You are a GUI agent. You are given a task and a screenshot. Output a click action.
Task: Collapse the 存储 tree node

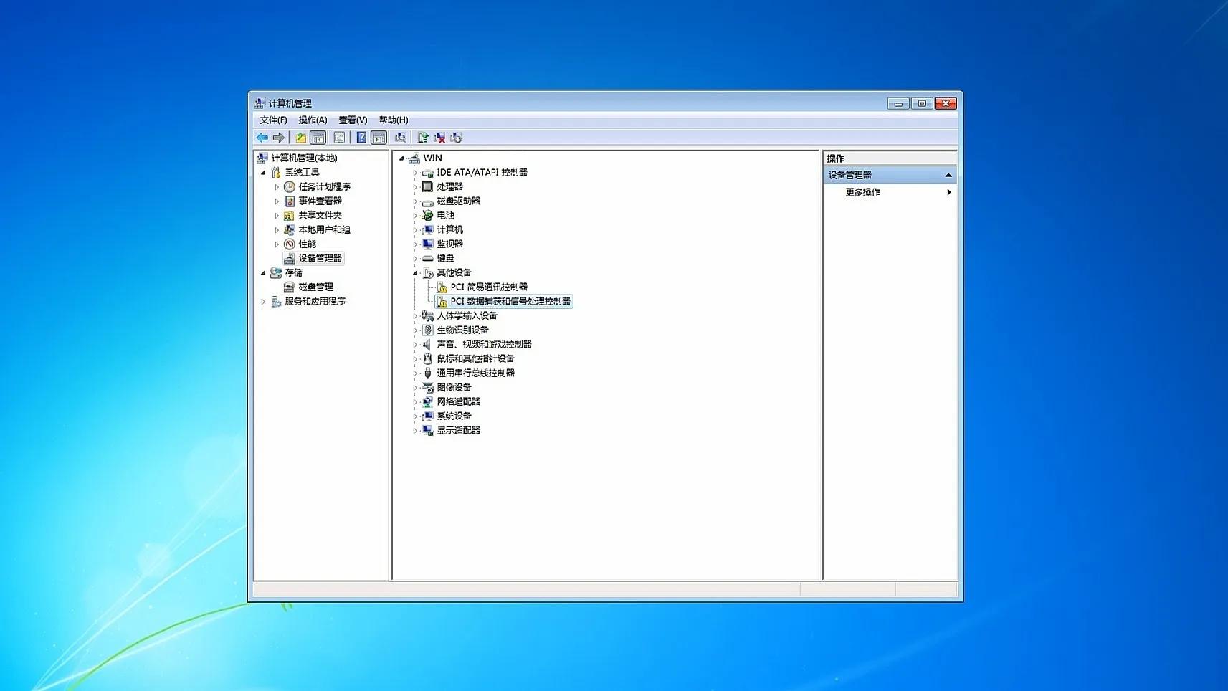263,273
